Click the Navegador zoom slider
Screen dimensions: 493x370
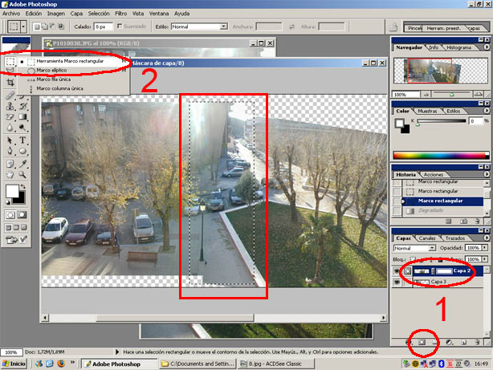[x=451, y=94]
